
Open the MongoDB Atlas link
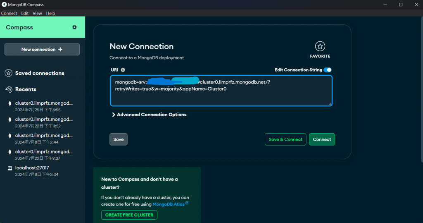[169, 204]
